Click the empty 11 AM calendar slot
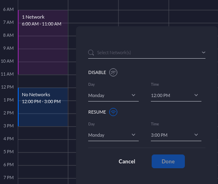Viewport: 218px width, 184px height. pyautogui.click(x=43, y=81)
